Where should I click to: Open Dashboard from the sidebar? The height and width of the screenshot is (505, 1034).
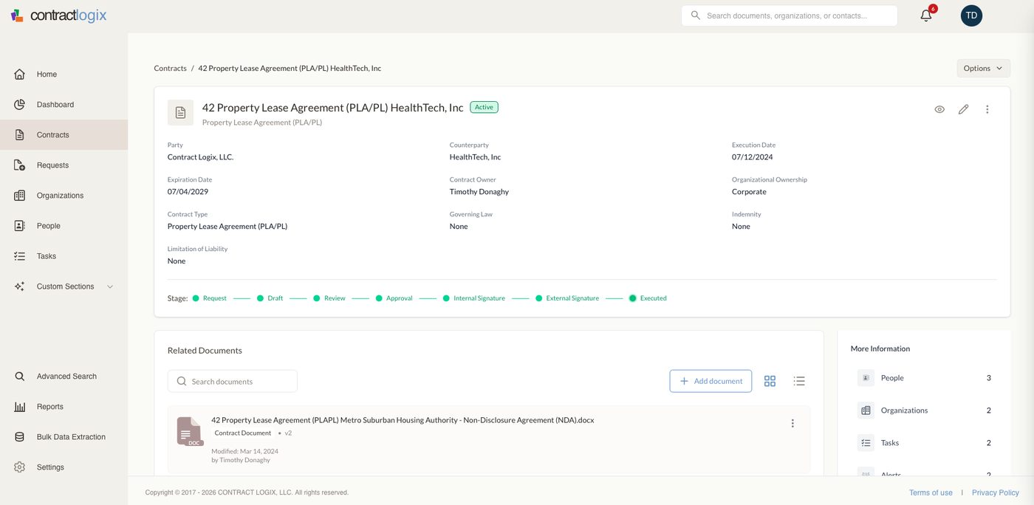click(64, 105)
